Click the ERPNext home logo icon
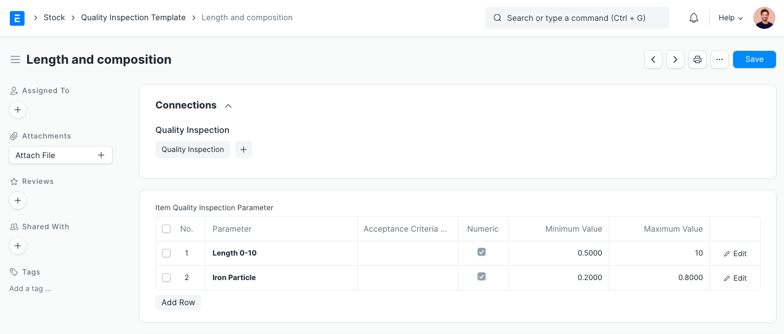 pos(17,18)
